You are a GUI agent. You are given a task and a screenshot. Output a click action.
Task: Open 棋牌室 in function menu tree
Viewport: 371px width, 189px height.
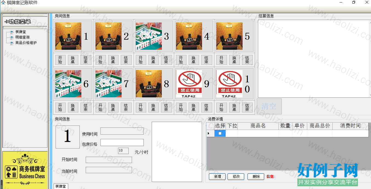pos(21,32)
